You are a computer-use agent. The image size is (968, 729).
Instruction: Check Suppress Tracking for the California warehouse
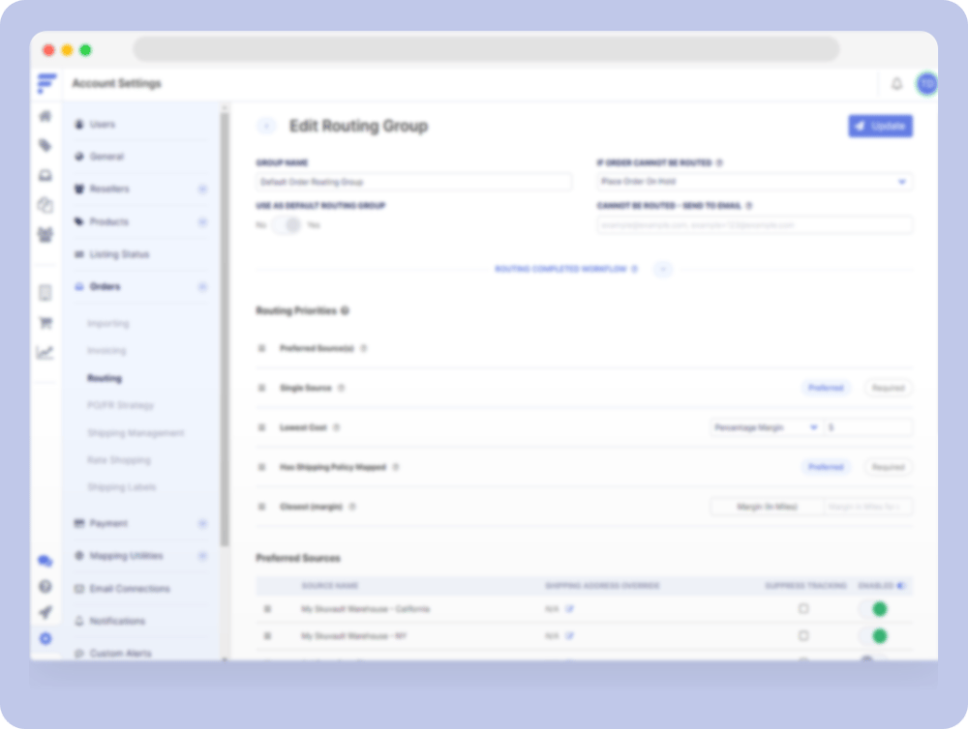pyautogui.click(x=803, y=609)
